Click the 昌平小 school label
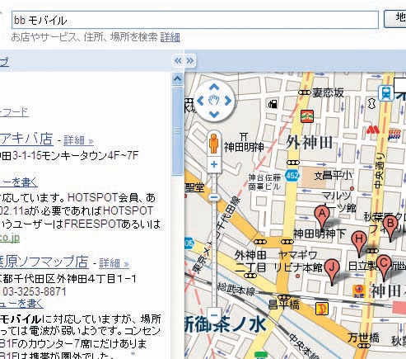This screenshot has width=406, height=359. pyautogui.click(x=337, y=175)
